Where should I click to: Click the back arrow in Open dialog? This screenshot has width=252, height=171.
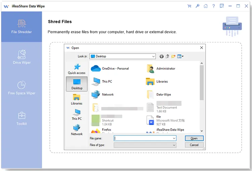pos(162,56)
